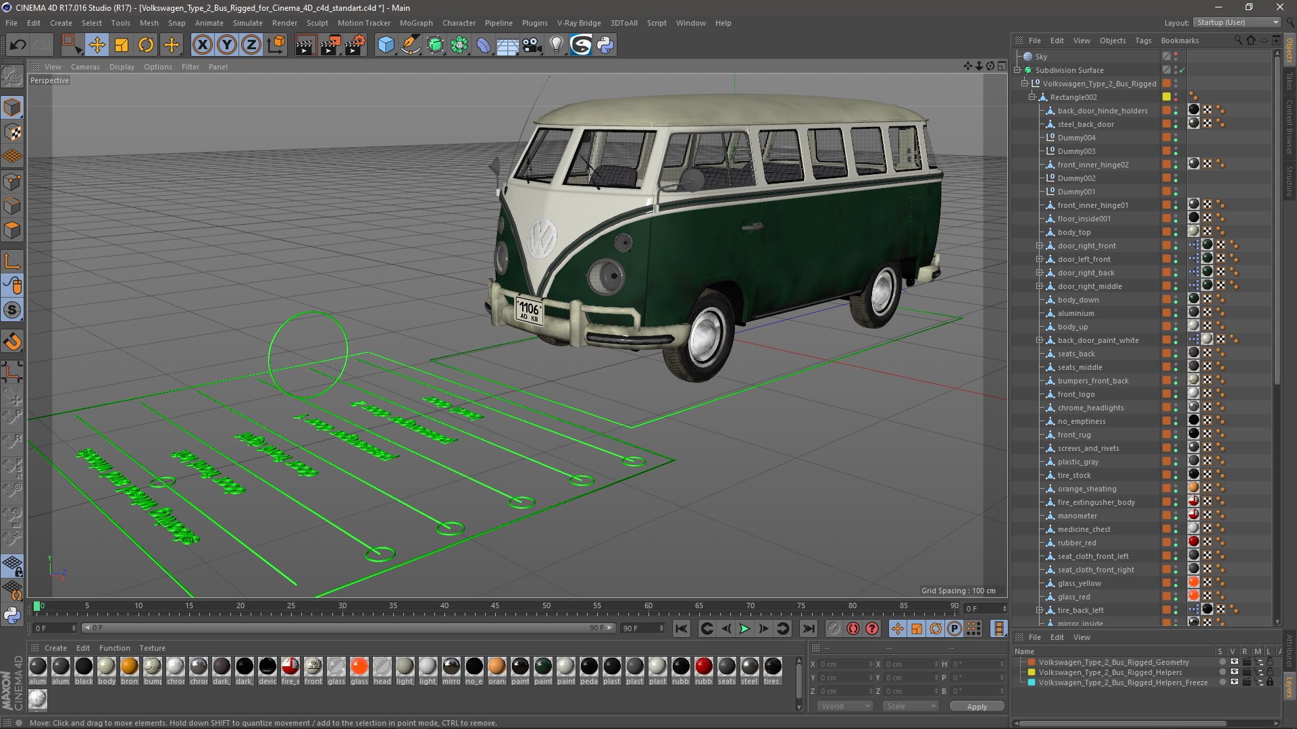This screenshot has width=1297, height=729.
Task: Toggle lock icon for Volkswagen_Type_2_Bus_Rigged_Helpers_Freeze layer
Action: coord(1270,682)
